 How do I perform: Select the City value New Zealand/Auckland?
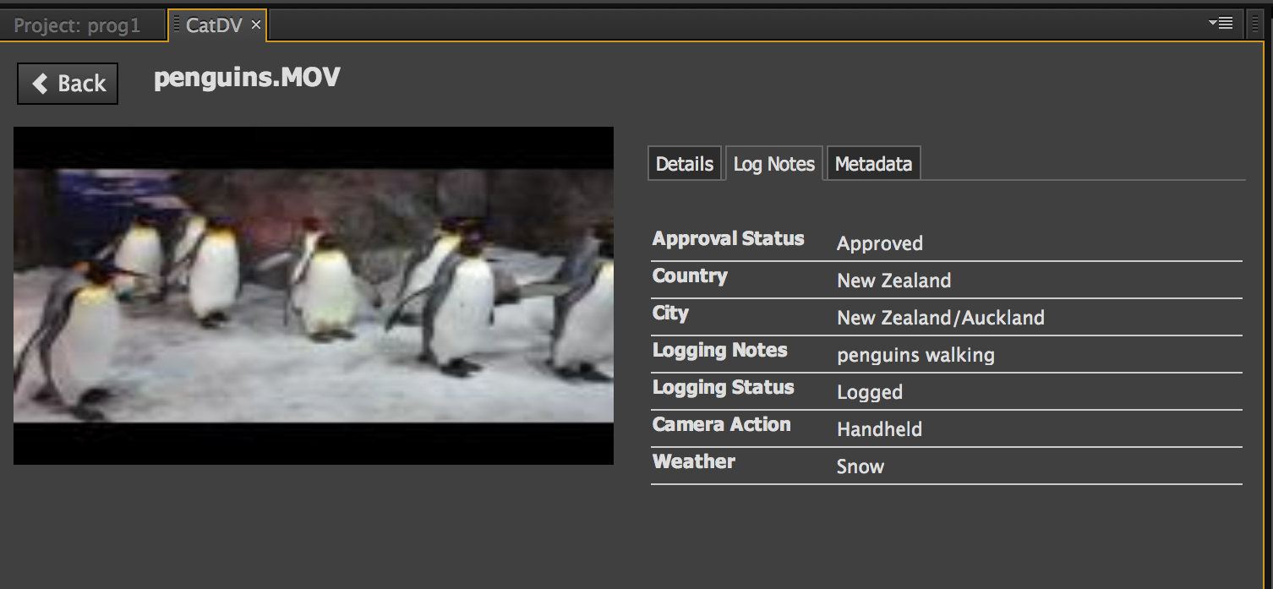click(940, 318)
